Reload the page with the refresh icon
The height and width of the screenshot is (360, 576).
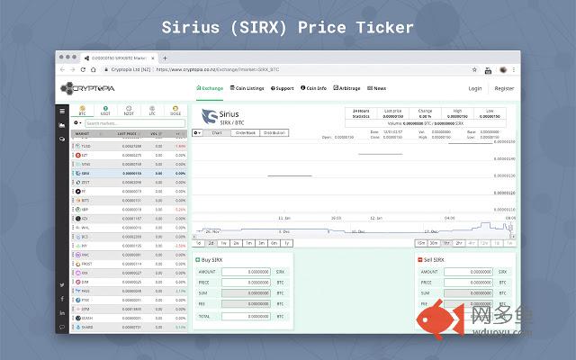(83, 69)
